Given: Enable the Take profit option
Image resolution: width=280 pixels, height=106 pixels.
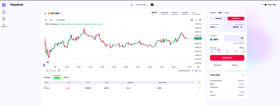Looking at the screenshot, I should point(216,65).
